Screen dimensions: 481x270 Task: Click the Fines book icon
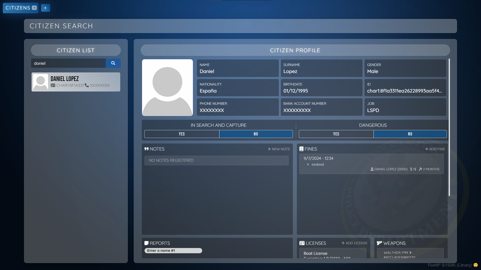pyautogui.click(x=301, y=149)
